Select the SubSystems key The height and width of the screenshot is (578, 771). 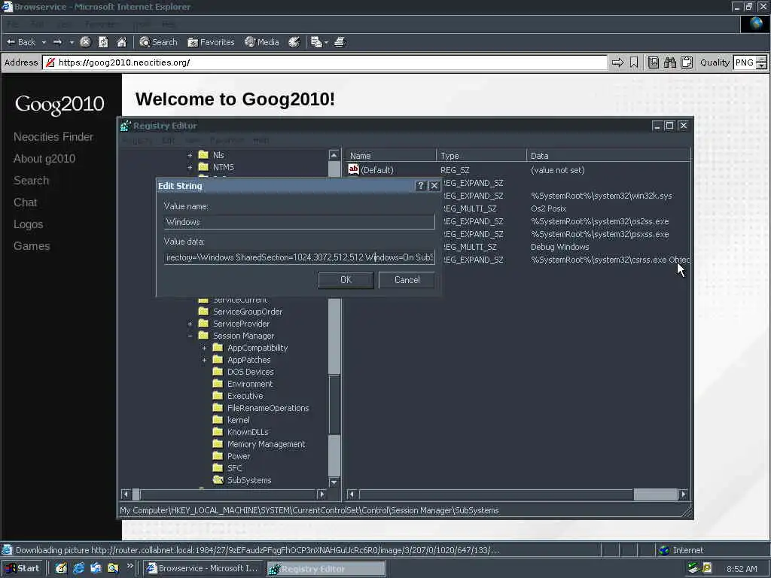[x=248, y=480]
